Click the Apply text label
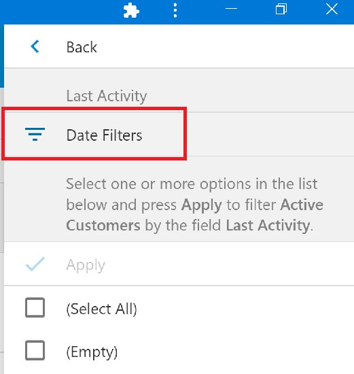The image size is (354, 374). click(86, 265)
